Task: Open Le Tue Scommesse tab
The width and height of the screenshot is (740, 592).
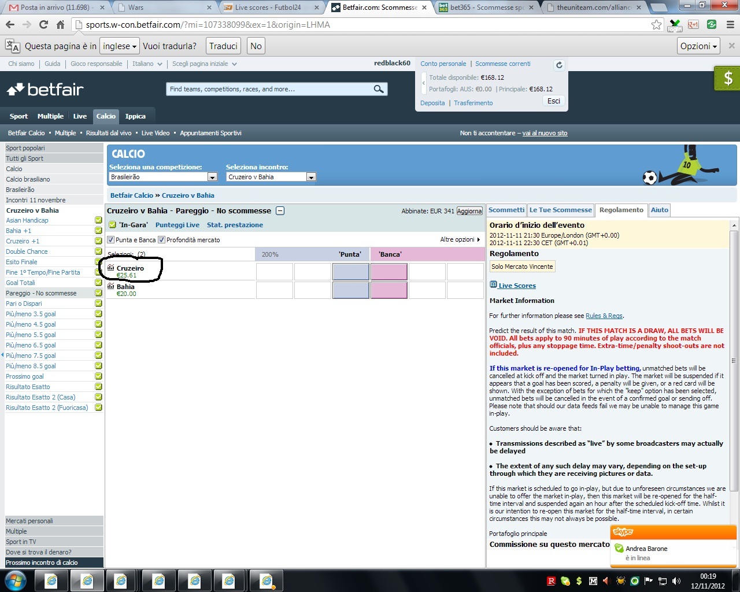Action: 561,210
